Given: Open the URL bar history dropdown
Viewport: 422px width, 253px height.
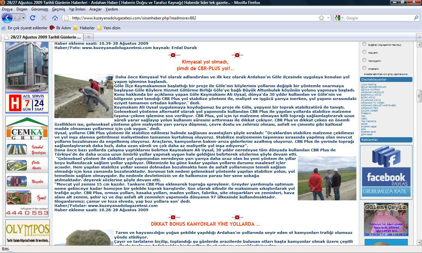Looking at the screenshot, I should tap(328, 18).
